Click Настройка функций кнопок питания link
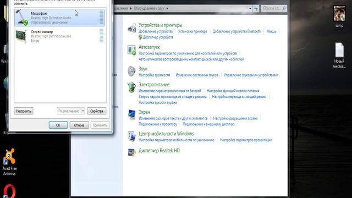Viewport: 352px width, 198px height. pos(233,91)
